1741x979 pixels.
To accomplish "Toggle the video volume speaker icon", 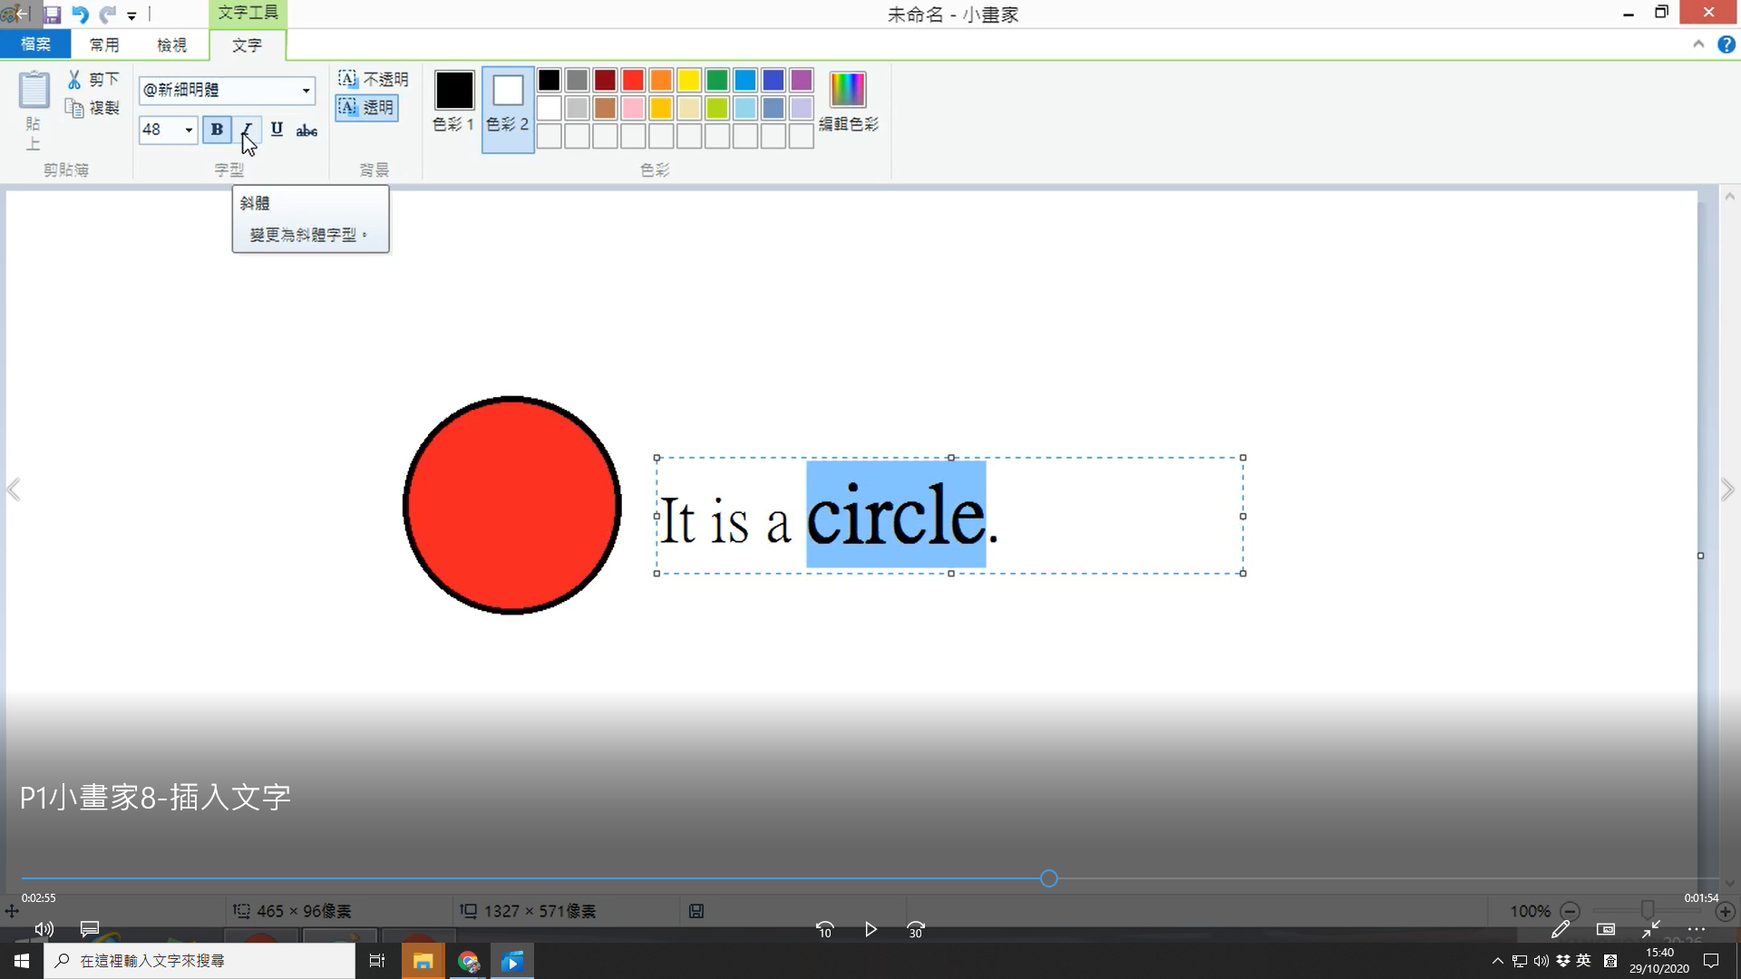I will click(44, 929).
